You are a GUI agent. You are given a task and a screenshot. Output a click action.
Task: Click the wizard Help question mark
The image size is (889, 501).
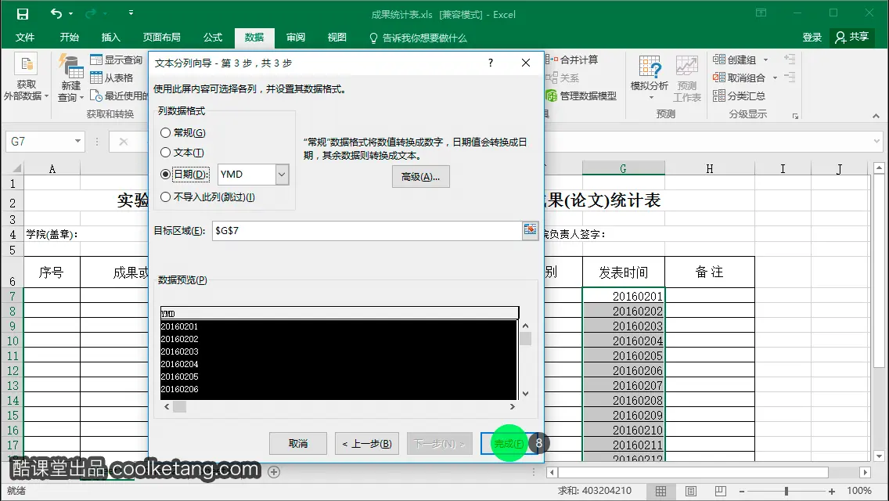click(491, 63)
